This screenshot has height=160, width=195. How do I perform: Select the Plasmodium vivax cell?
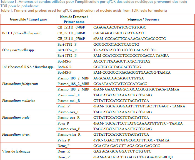pyautogui.click(x=28, y=134)
